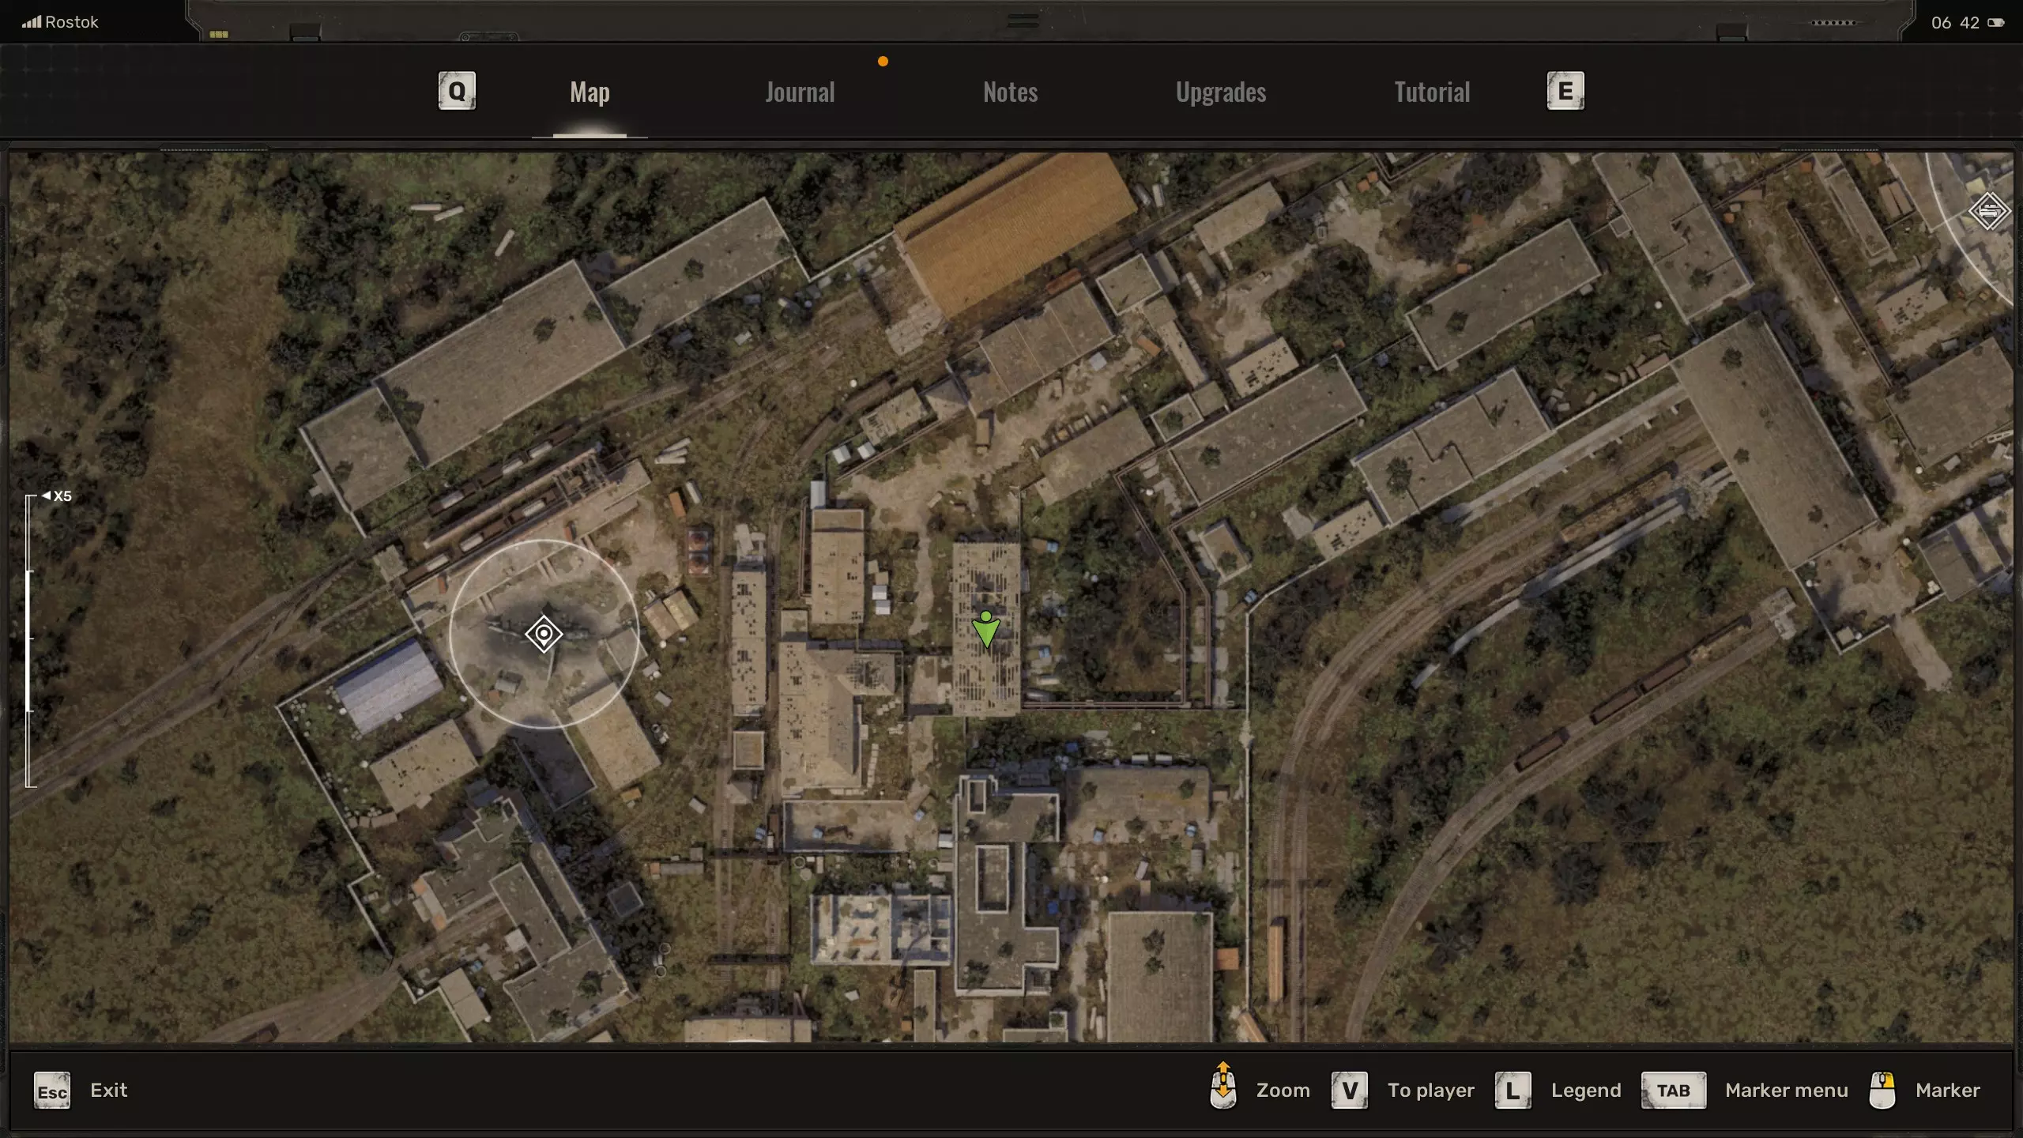
Task: Click the Exit label
Action: (108, 1091)
